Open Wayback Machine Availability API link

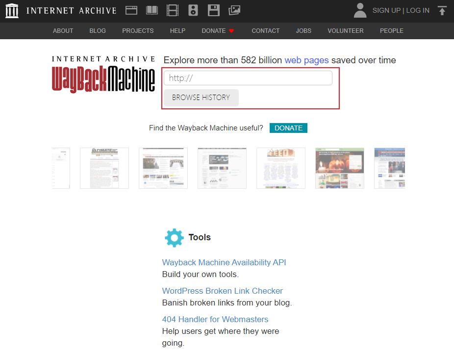[224, 262]
